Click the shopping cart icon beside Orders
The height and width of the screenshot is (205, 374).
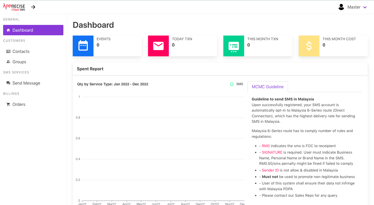pyautogui.click(x=8, y=104)
